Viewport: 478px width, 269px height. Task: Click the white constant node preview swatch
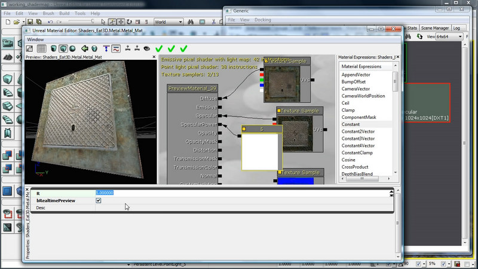pos(261,152)
